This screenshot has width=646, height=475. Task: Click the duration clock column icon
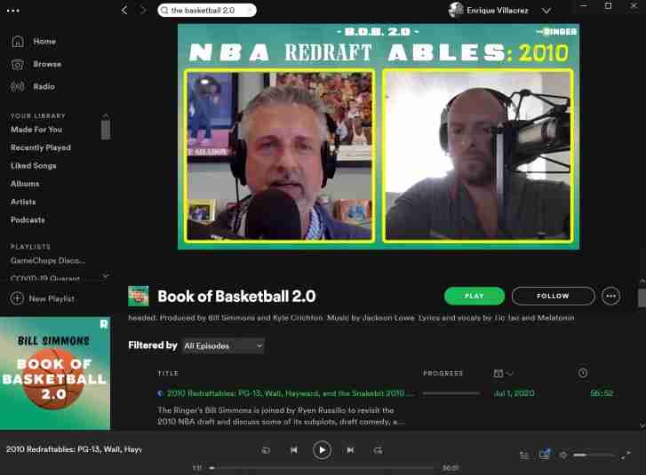[x=583, y=373]
